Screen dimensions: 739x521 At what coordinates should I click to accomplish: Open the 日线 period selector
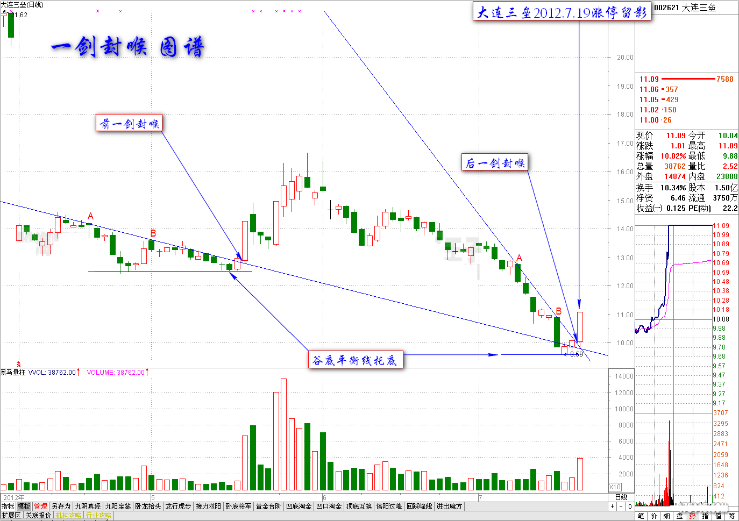click(x=621, y=497)
